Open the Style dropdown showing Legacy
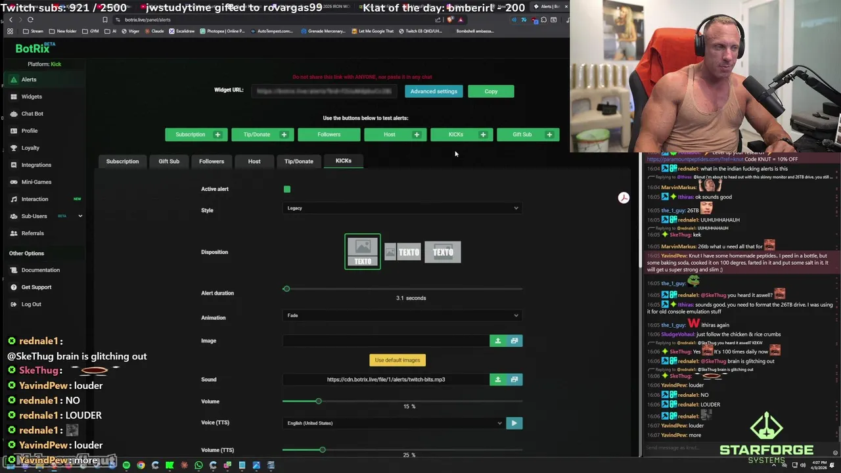Image resolution: width=841 pixels, height=473 pixels. (x=402, y=208)
